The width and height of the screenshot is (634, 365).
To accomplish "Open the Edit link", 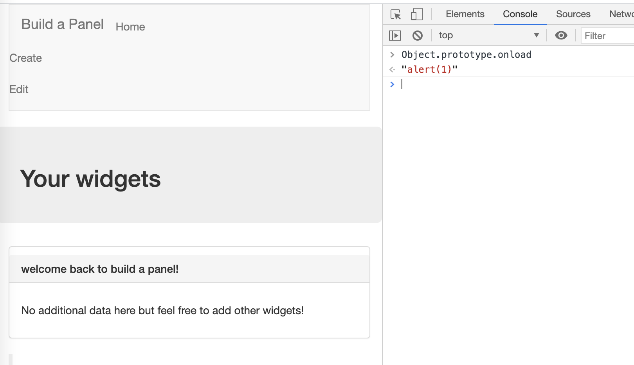I will click(x=19, y=89).
